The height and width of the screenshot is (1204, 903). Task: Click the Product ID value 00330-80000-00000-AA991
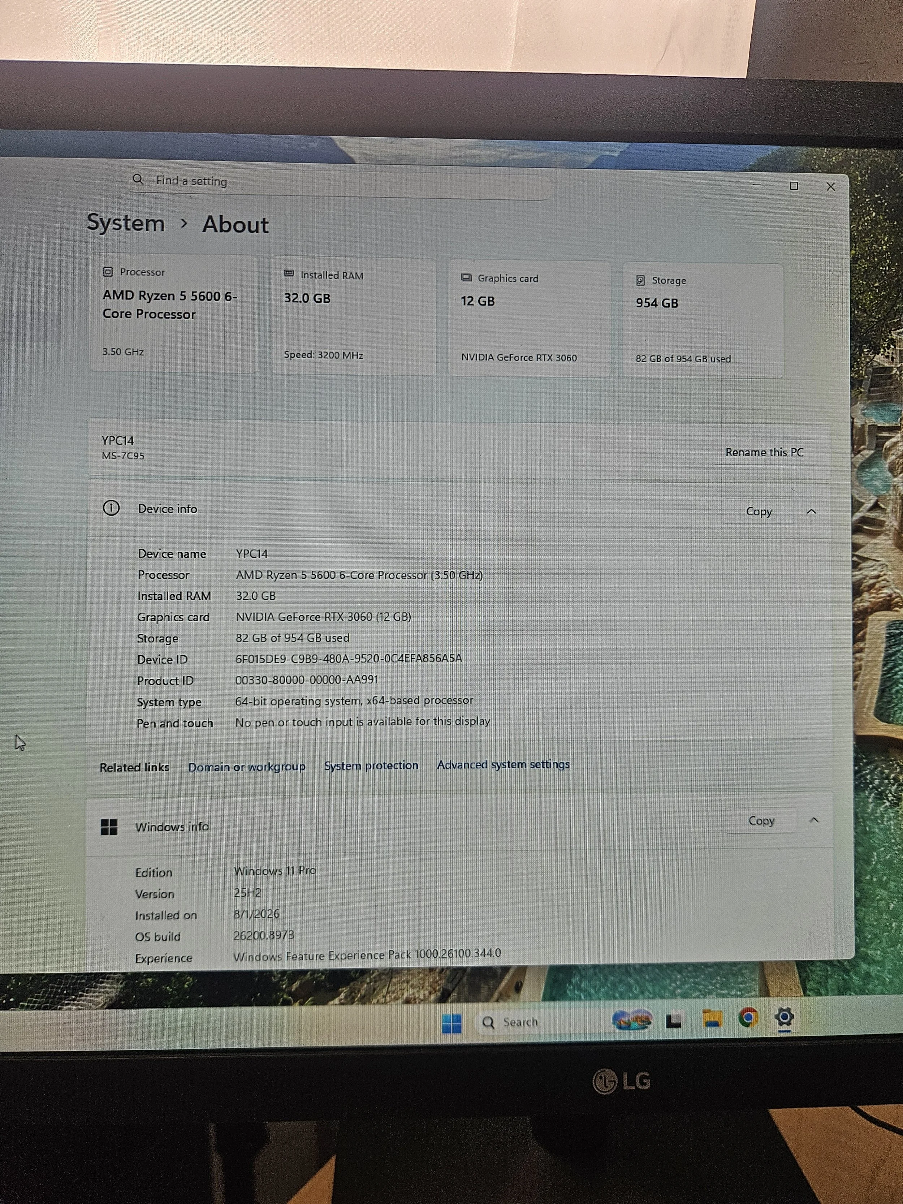[306, 680]
